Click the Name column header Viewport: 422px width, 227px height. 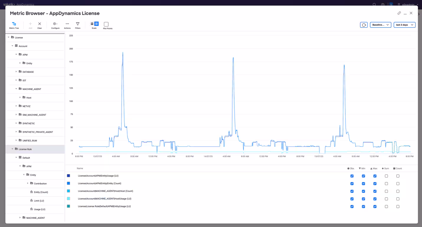[80, 168]
